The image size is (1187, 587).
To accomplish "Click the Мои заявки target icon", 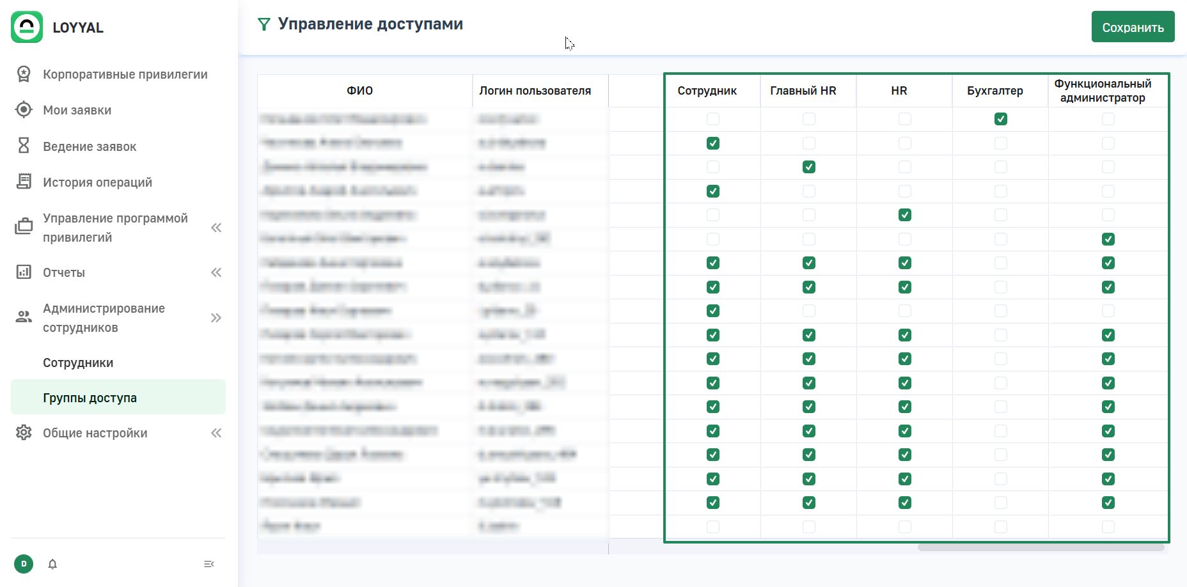I will click(x=24, y=110).
